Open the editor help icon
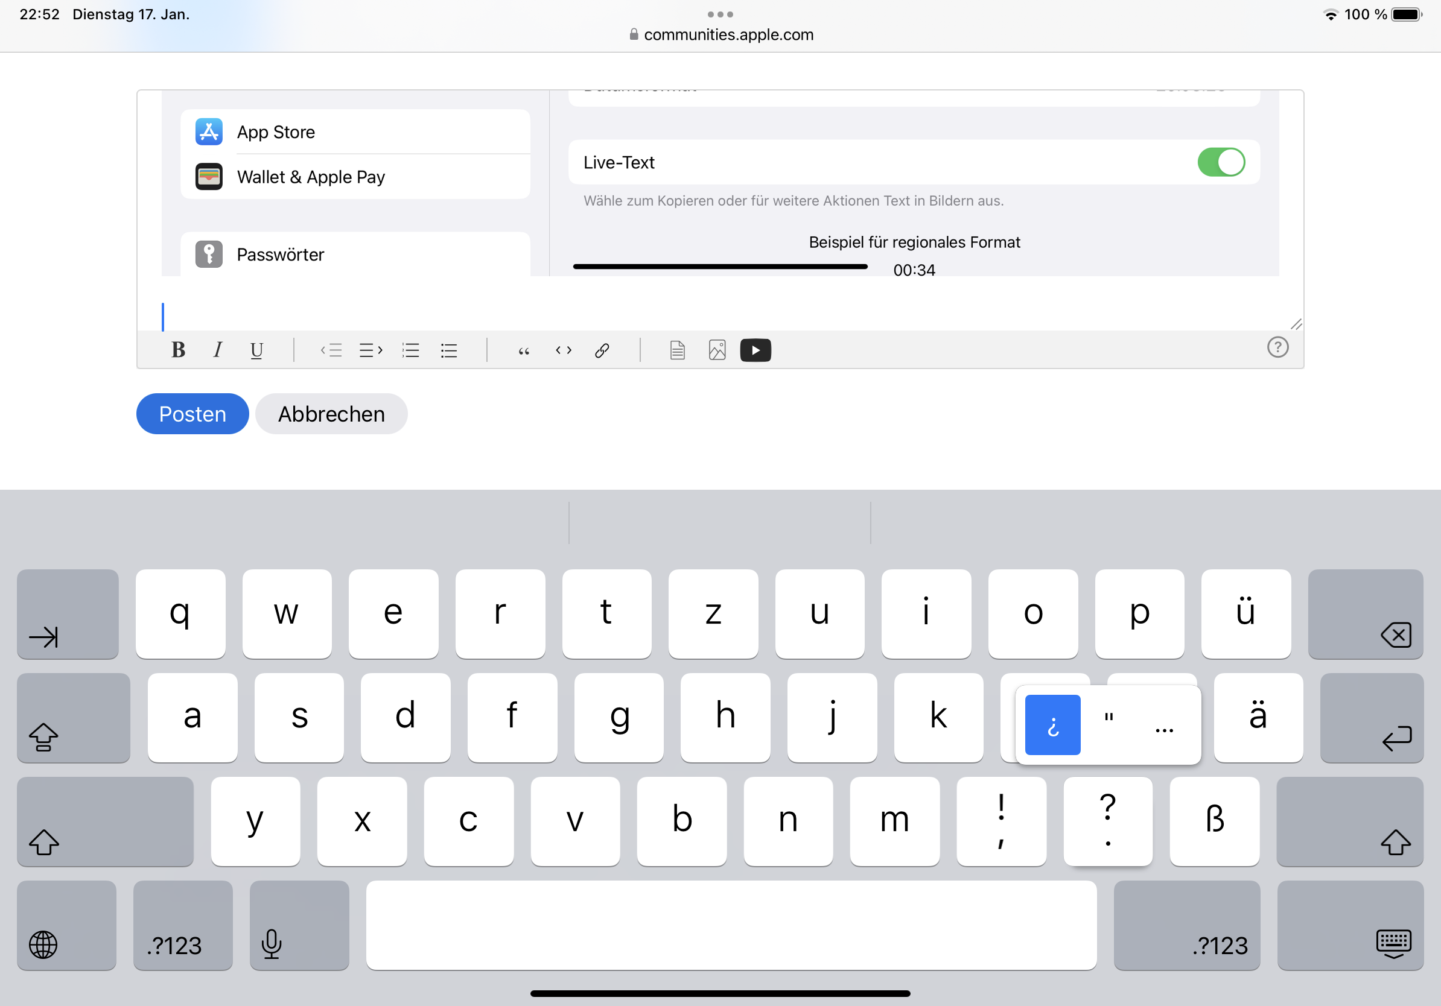The width and height of the screenshot is (1441, 1006). click(x=1277, y=347)
